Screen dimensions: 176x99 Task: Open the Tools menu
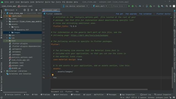pos(58,2)
